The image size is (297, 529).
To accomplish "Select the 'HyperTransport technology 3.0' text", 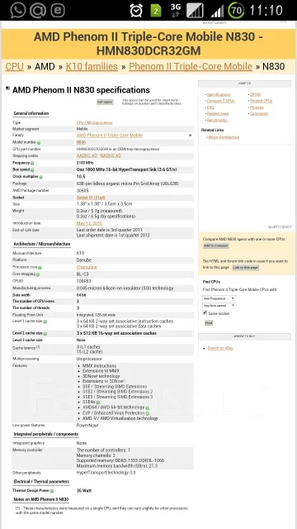I will point(106,473).
